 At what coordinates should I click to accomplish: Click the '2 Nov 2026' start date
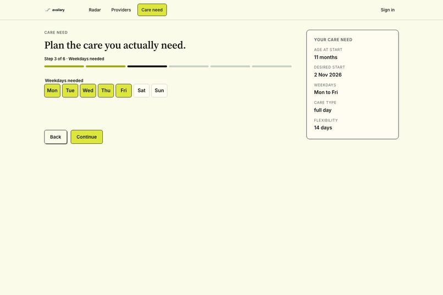pos(328,75)
